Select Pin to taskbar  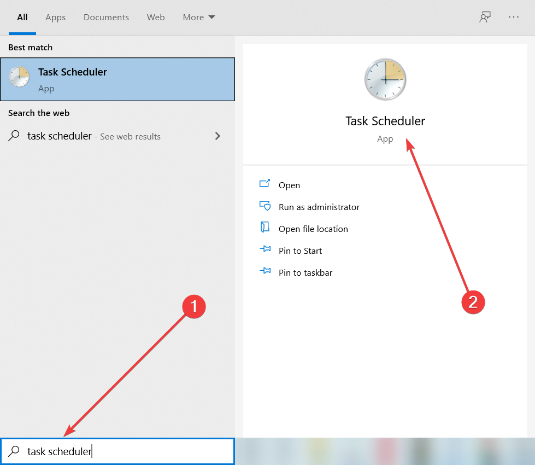coord(305,272)
